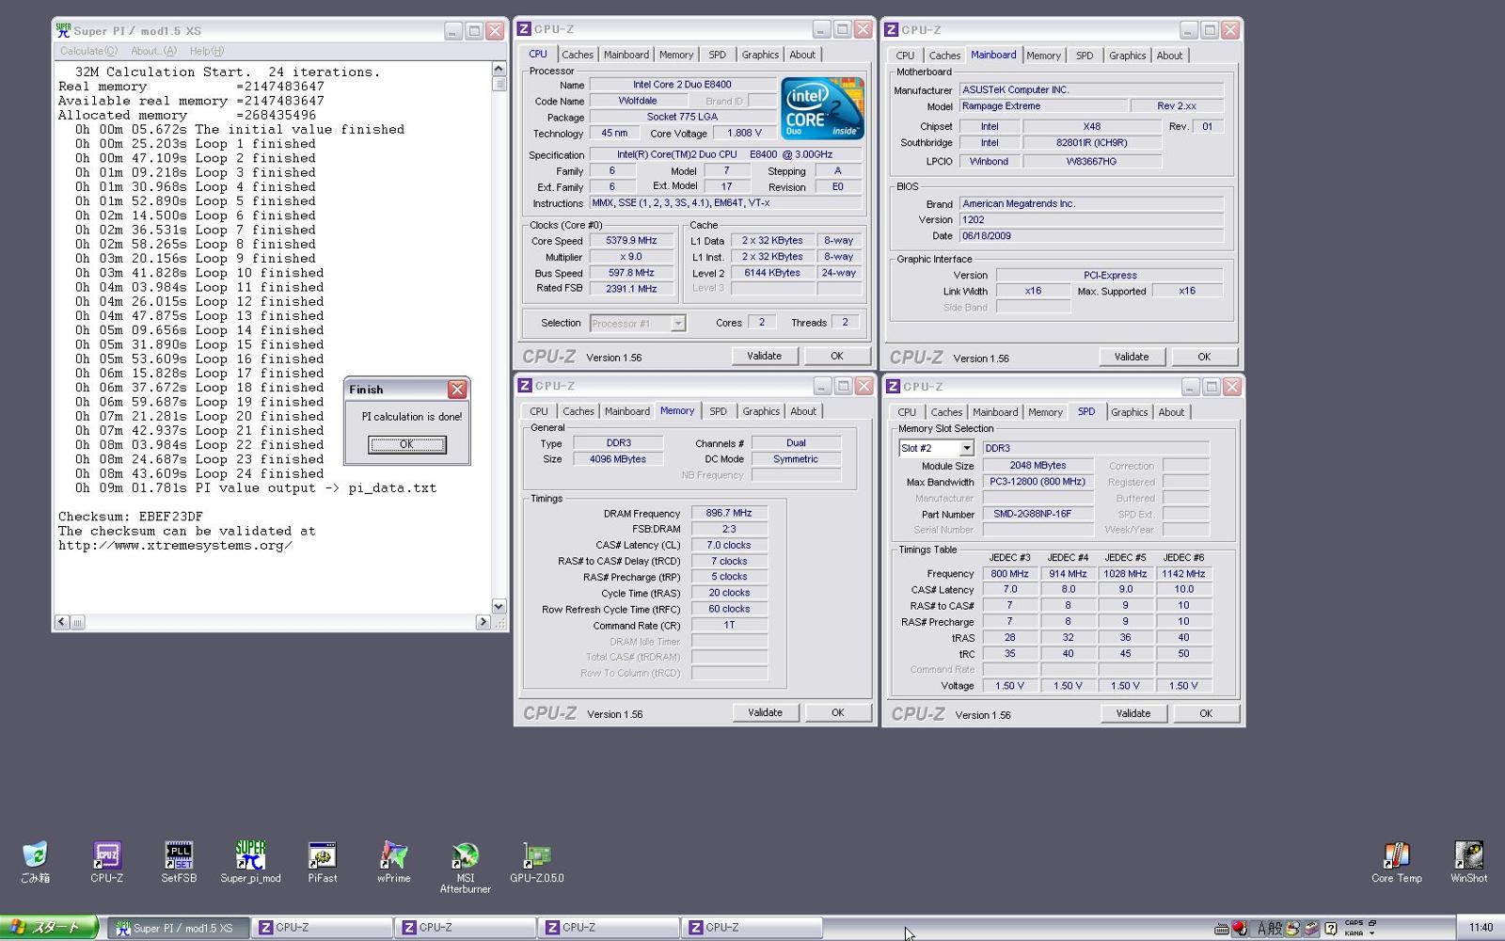
Task: Click the CAS# Latency 7.0 clocks value
Action: 729,545
